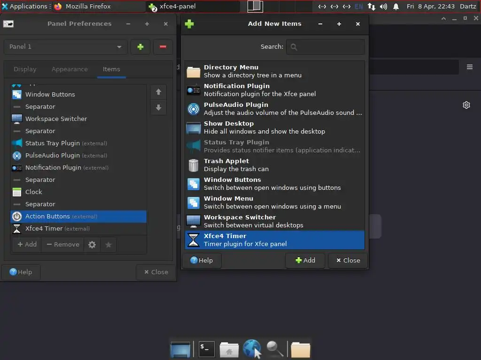
Task: Switch to the Display tab
Action: (x=25, y=69)
